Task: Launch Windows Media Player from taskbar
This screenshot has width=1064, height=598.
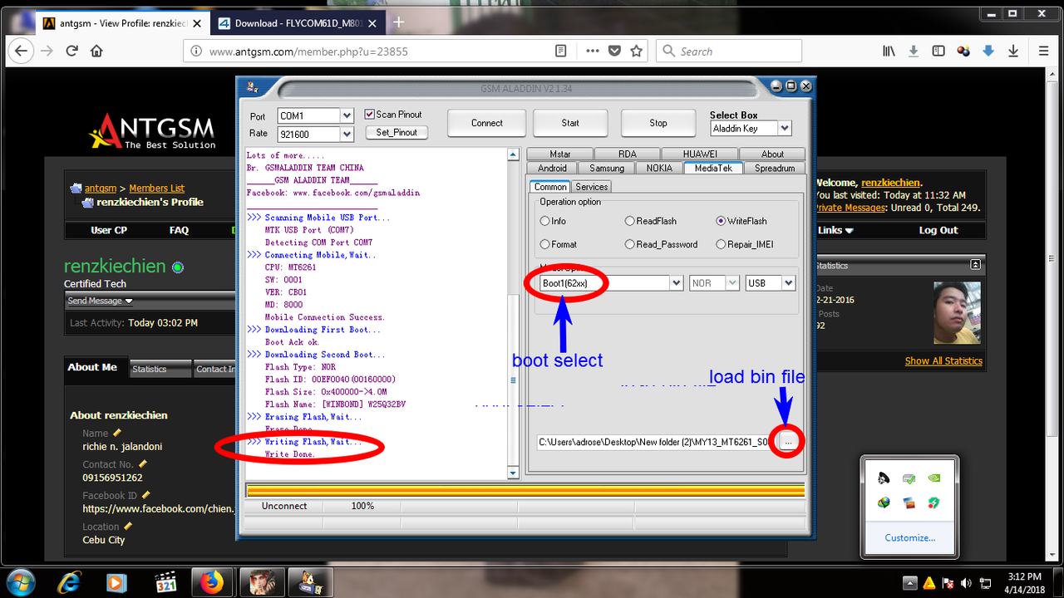Action: pyautogui.click(x=116, y=581)
